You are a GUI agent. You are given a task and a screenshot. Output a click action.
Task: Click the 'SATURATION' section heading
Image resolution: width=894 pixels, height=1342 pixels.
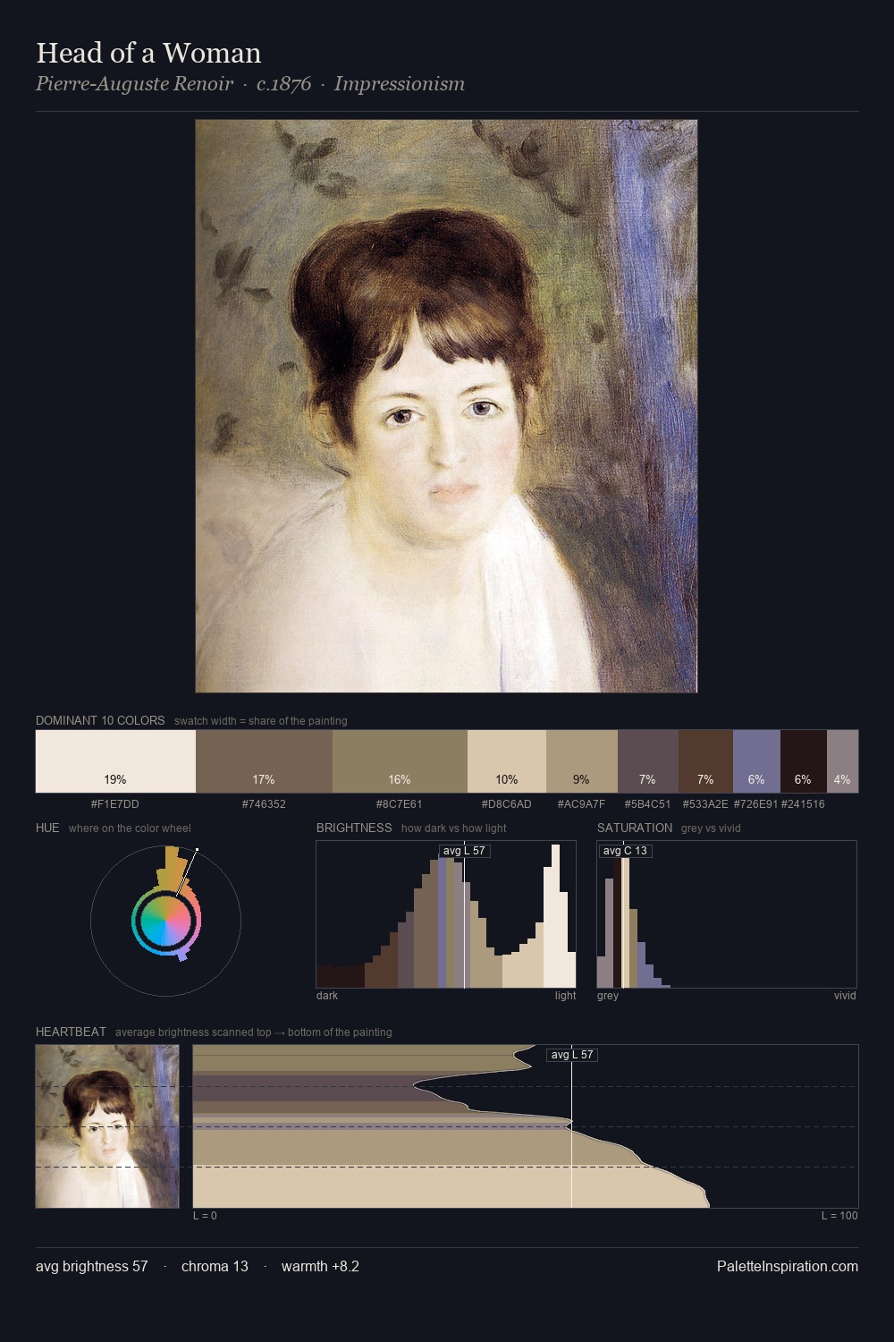pyautogui.click(x=635, y=828)
